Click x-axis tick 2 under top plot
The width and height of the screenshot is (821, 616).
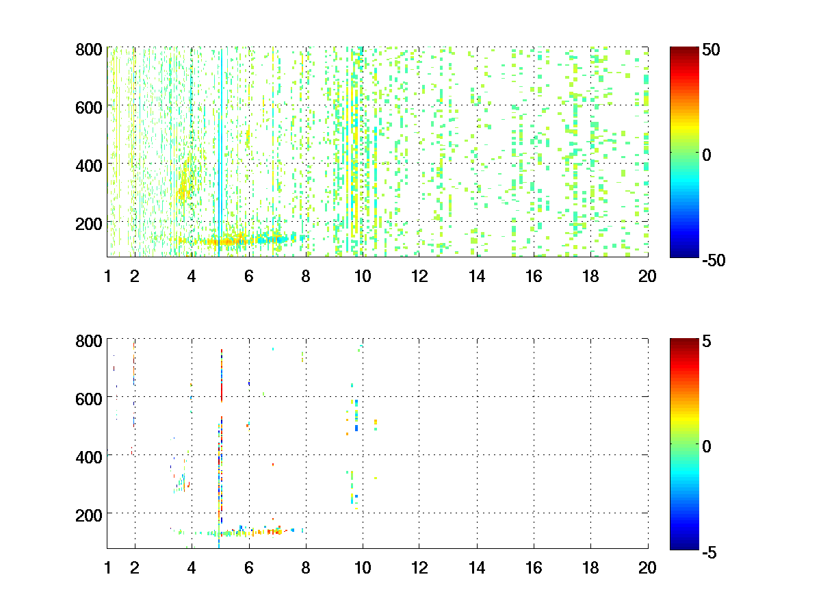click(x=135, y=277)
